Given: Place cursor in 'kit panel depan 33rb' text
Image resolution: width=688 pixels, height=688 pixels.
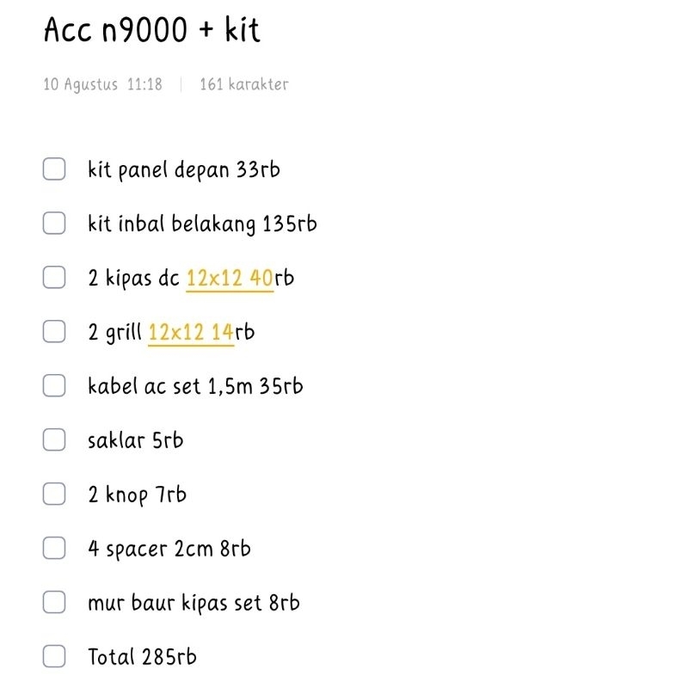Looking at the screenshot, I should click(x=183, y=170).
